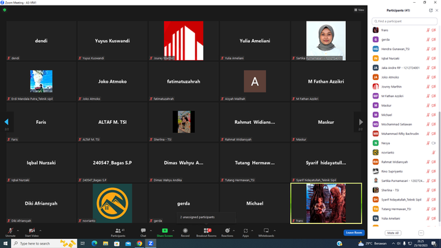Open the Whiteboards icon
Viewport: 441px width, 248px height.
[266, 231]
